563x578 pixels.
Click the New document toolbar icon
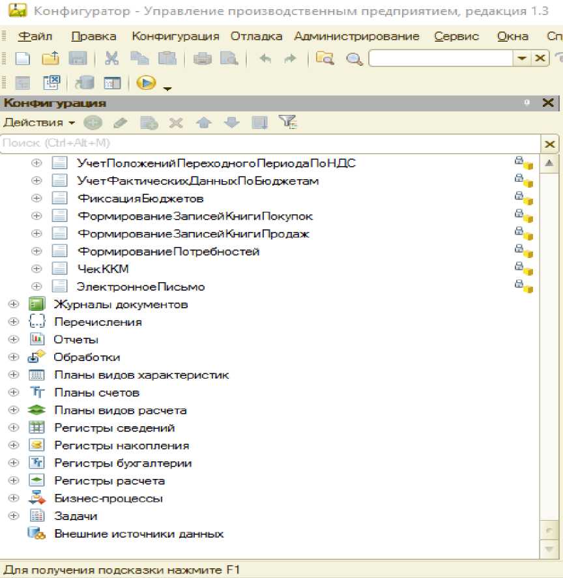[23, 58]
